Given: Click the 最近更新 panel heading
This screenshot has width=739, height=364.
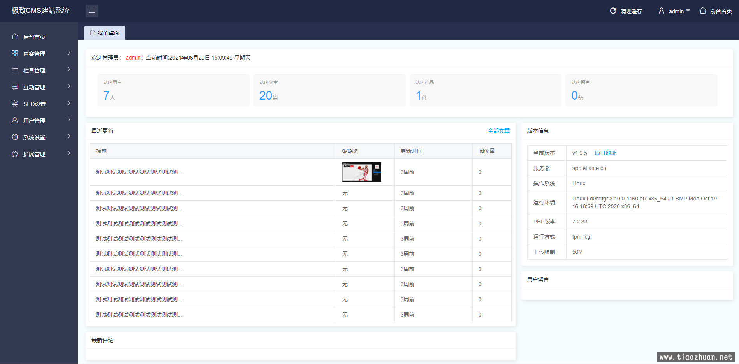Looking at the screenshot, I should [102, 131].
